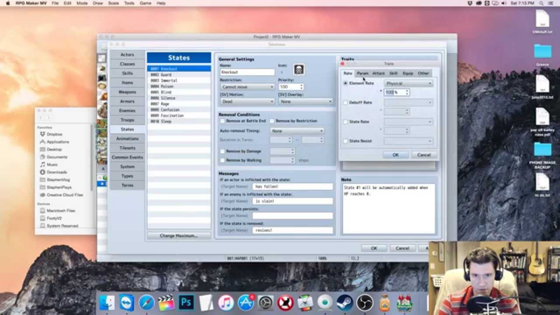Select the Debuff Rate radio button
Viewport: 560px width, 315px height.
346,102
